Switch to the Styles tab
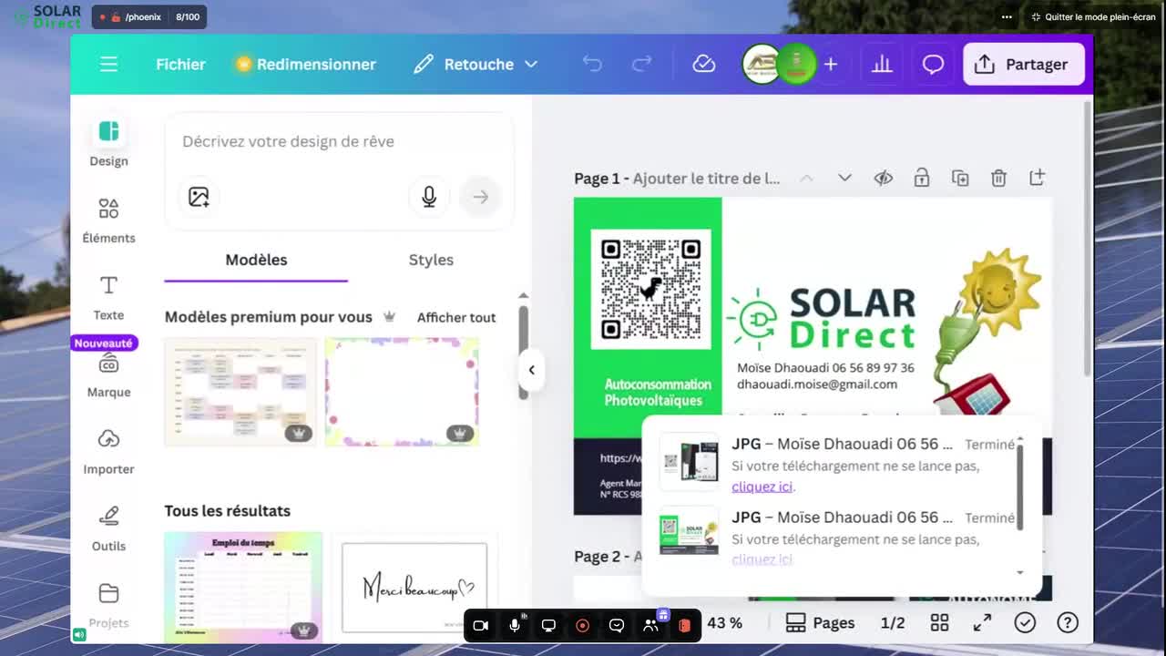The width and height of the screenshot is (1166, 656). pyautogui.click(x=431, y=260)
